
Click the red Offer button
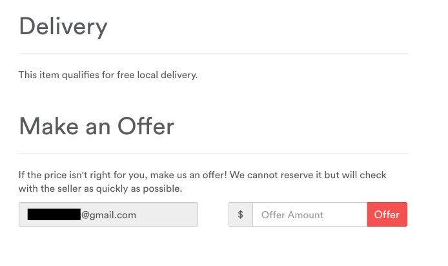click(387, 215)
